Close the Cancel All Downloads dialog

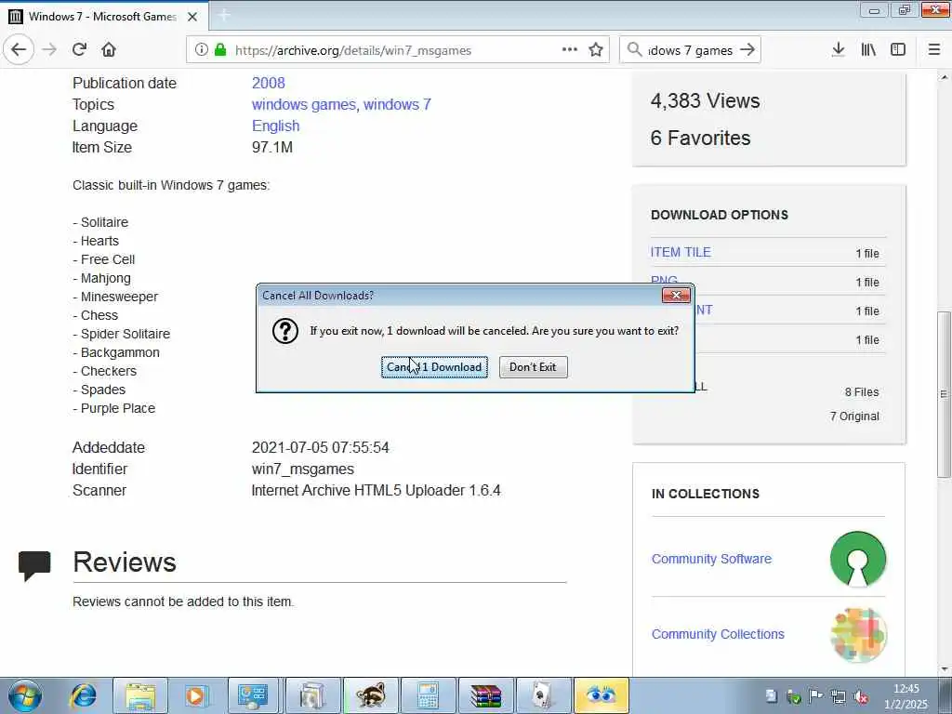tap(676, 296)
